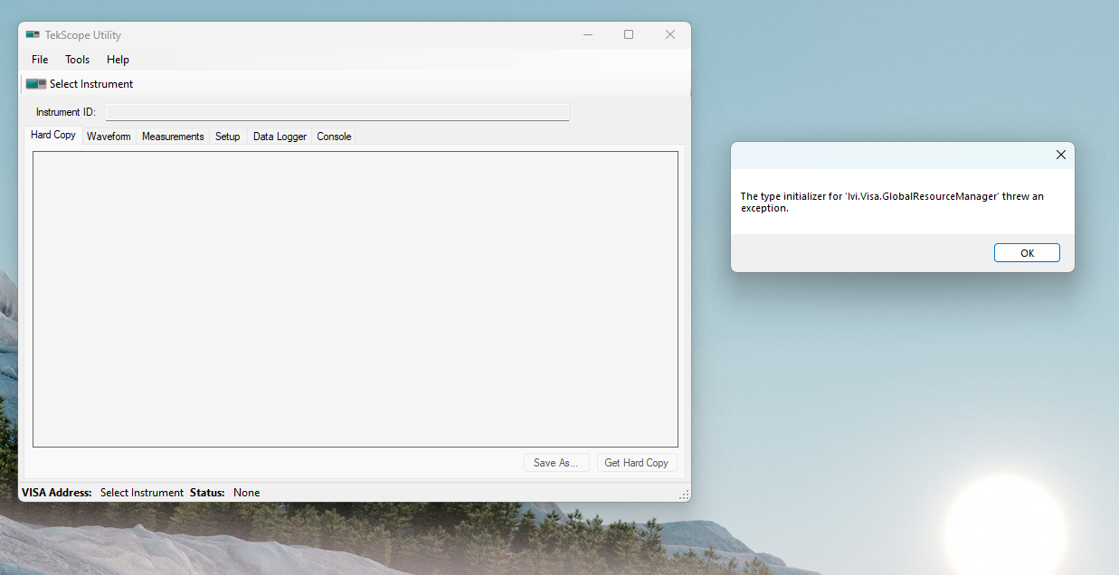Click the Instrument ID text field

tap(337, 112)
